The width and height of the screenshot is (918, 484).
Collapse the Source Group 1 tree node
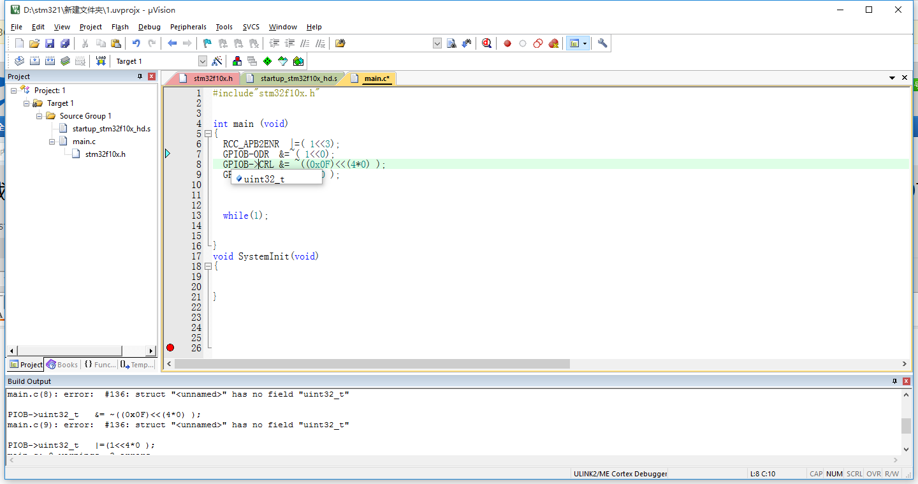pos(40,116)
